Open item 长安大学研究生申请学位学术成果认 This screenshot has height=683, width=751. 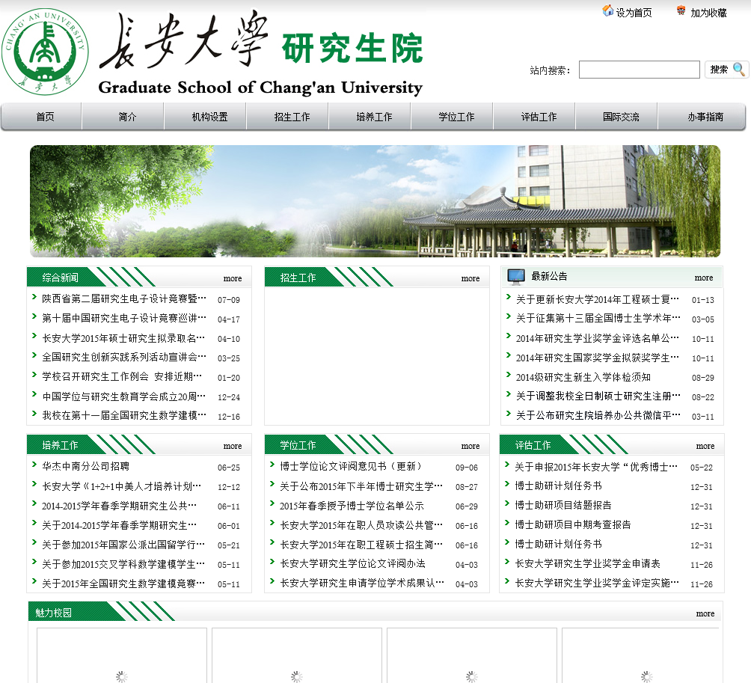[362, 584]
